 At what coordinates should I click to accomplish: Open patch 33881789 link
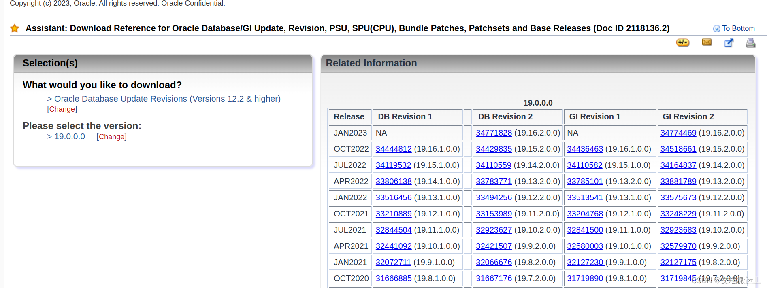[x=678, y=181]
